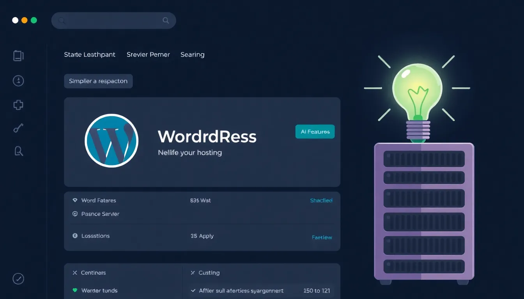Select the key tool icon in sidebar
This screenshot has width=524, height=299.
pyautogui.click(x=18, y=128)
